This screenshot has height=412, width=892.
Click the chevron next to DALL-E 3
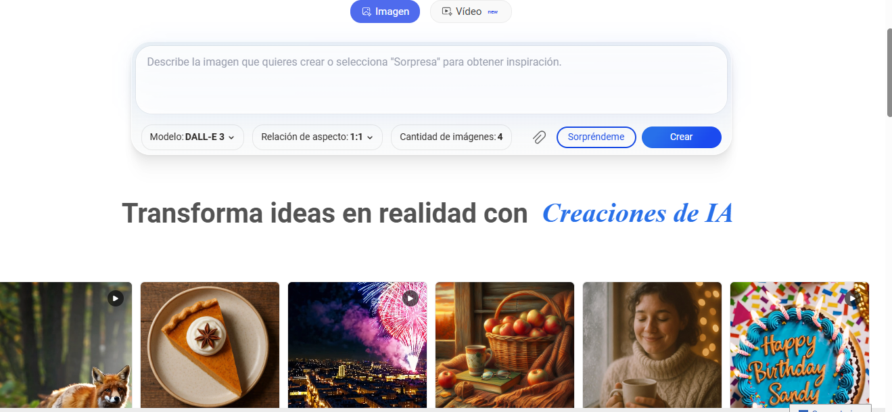(231, 137)
